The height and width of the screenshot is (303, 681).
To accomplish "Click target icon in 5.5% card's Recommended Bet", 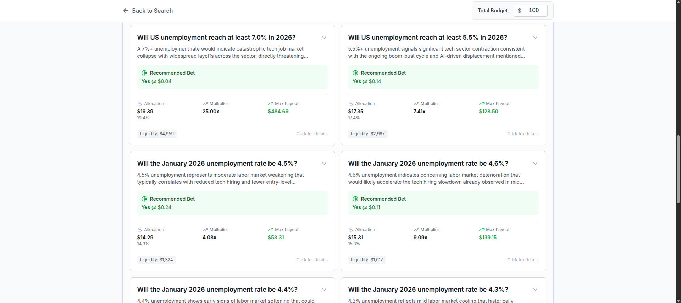I will 355,73.
